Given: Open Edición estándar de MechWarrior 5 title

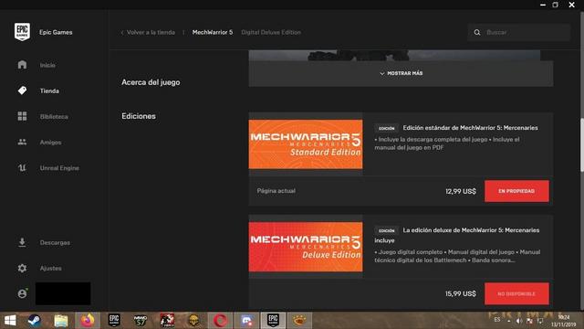Looking at the screenshot, I should click(470, 128).
